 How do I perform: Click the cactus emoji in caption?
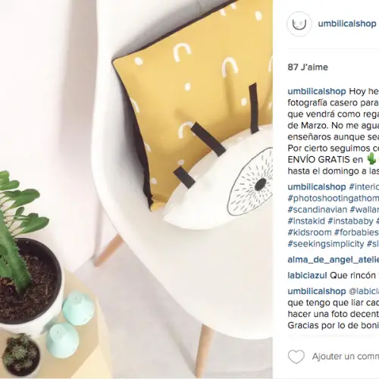tap(371, 159)
